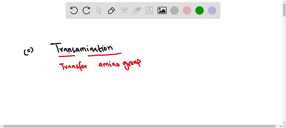The width and height of the screenshot is (286, 128).
Task: Select the text box tool
Action: pyautogui.click(x=149, y=11)
